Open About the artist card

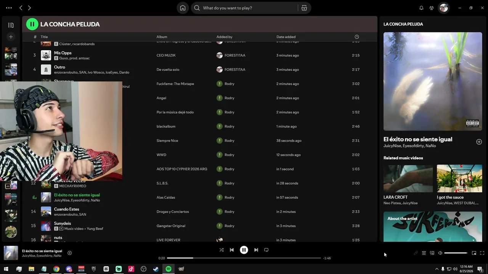click(433, 226)
